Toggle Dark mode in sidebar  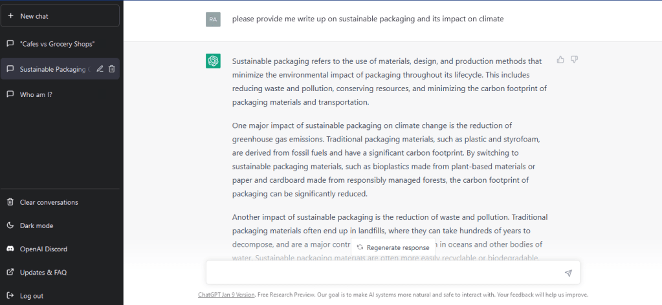pos(36,226)
